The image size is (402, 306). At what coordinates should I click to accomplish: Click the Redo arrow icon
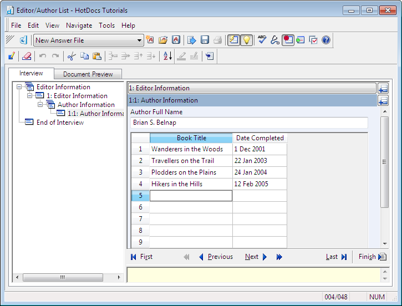tap(55, 56)
